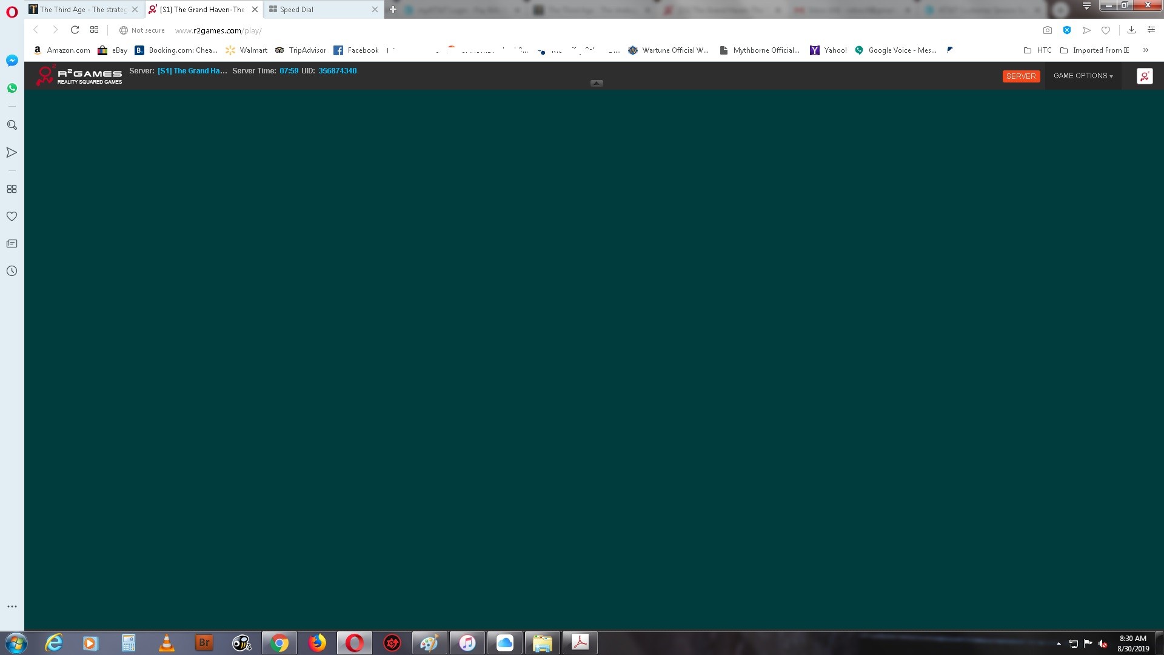This screenshot has width=1164, height=655.
Task: Open Firefox from Windows taskbar
Action: [x=316, y=643]
